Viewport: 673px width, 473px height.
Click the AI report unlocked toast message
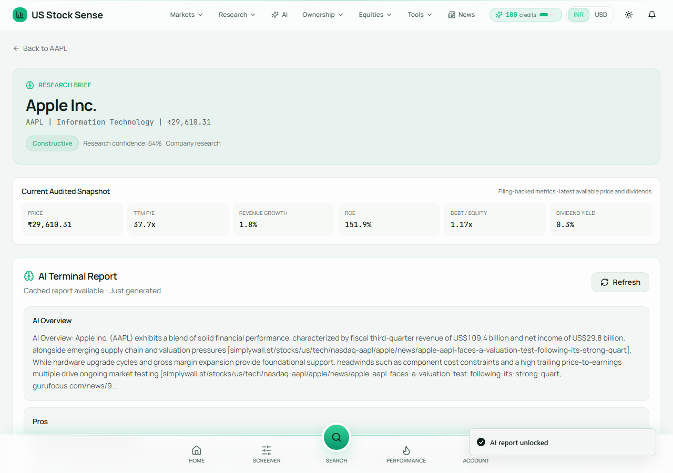click(x=563, y=443)
